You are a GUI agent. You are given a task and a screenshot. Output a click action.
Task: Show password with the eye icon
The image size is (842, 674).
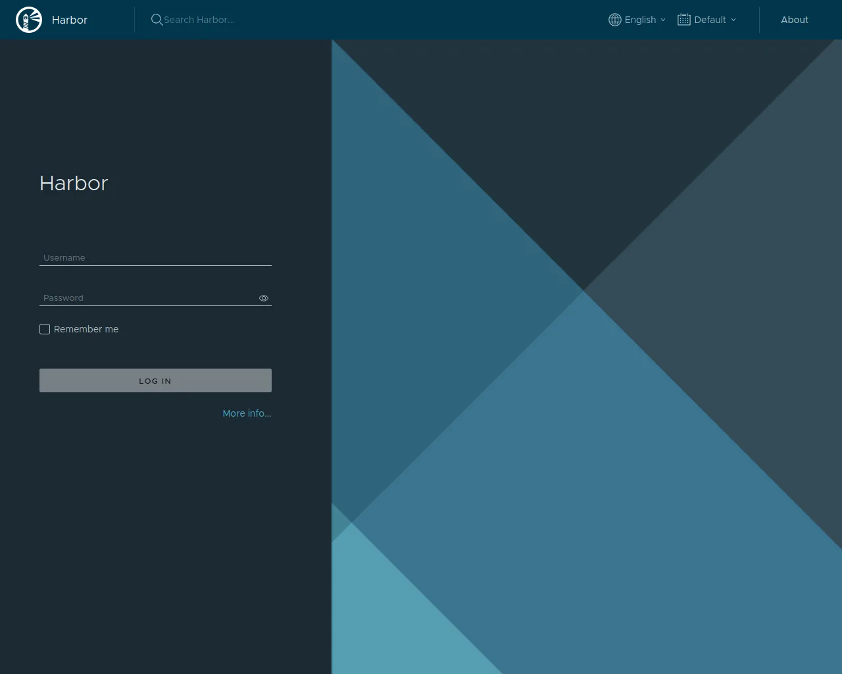[264, 298]
